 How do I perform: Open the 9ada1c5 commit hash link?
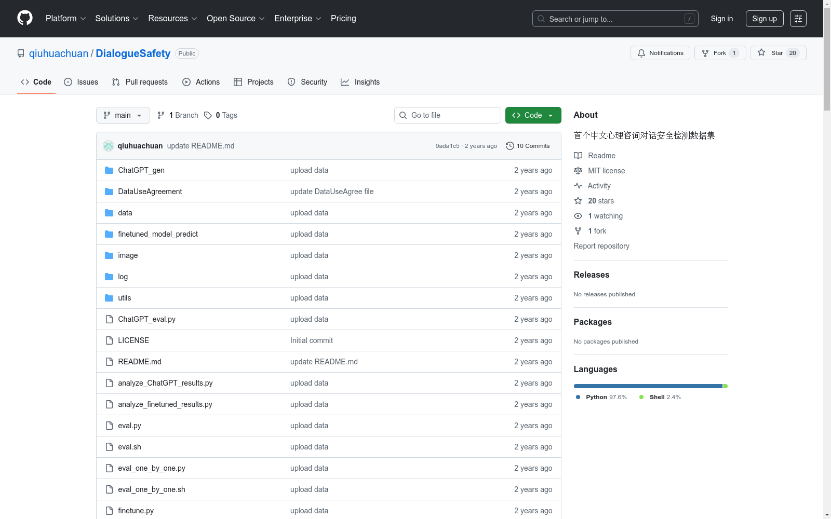tap(448, 146)
